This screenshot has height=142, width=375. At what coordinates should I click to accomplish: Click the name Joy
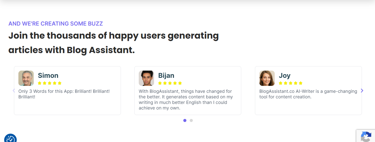point(284,76)
